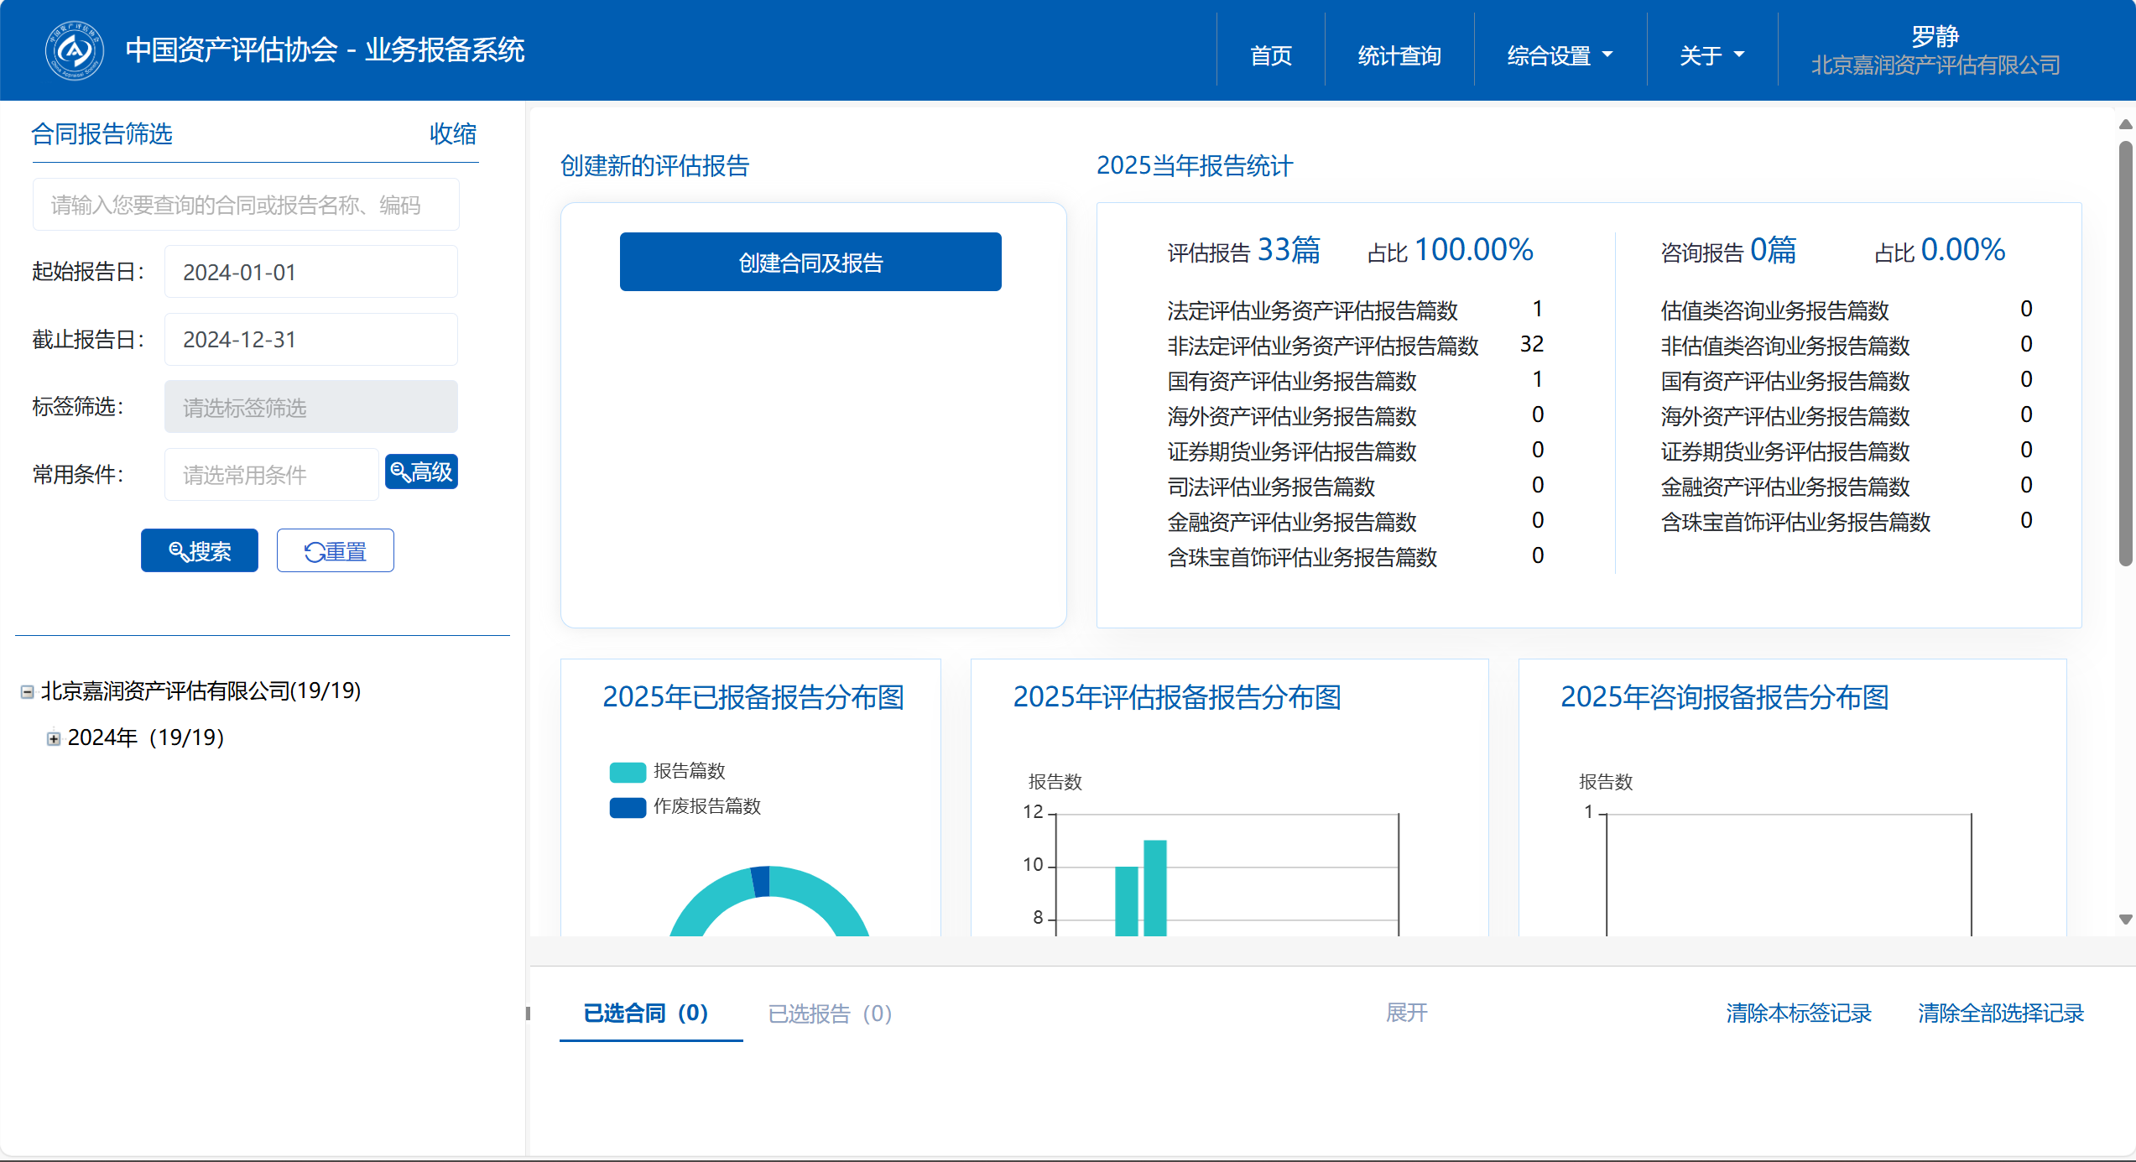Image resolution: width=2136 pixels, height=1162 pixels.
Task: Click the 创建合同及报告 button
Action: pos(810,263)
